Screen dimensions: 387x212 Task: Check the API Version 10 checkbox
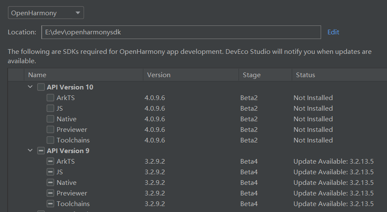[x=41, y=87]
